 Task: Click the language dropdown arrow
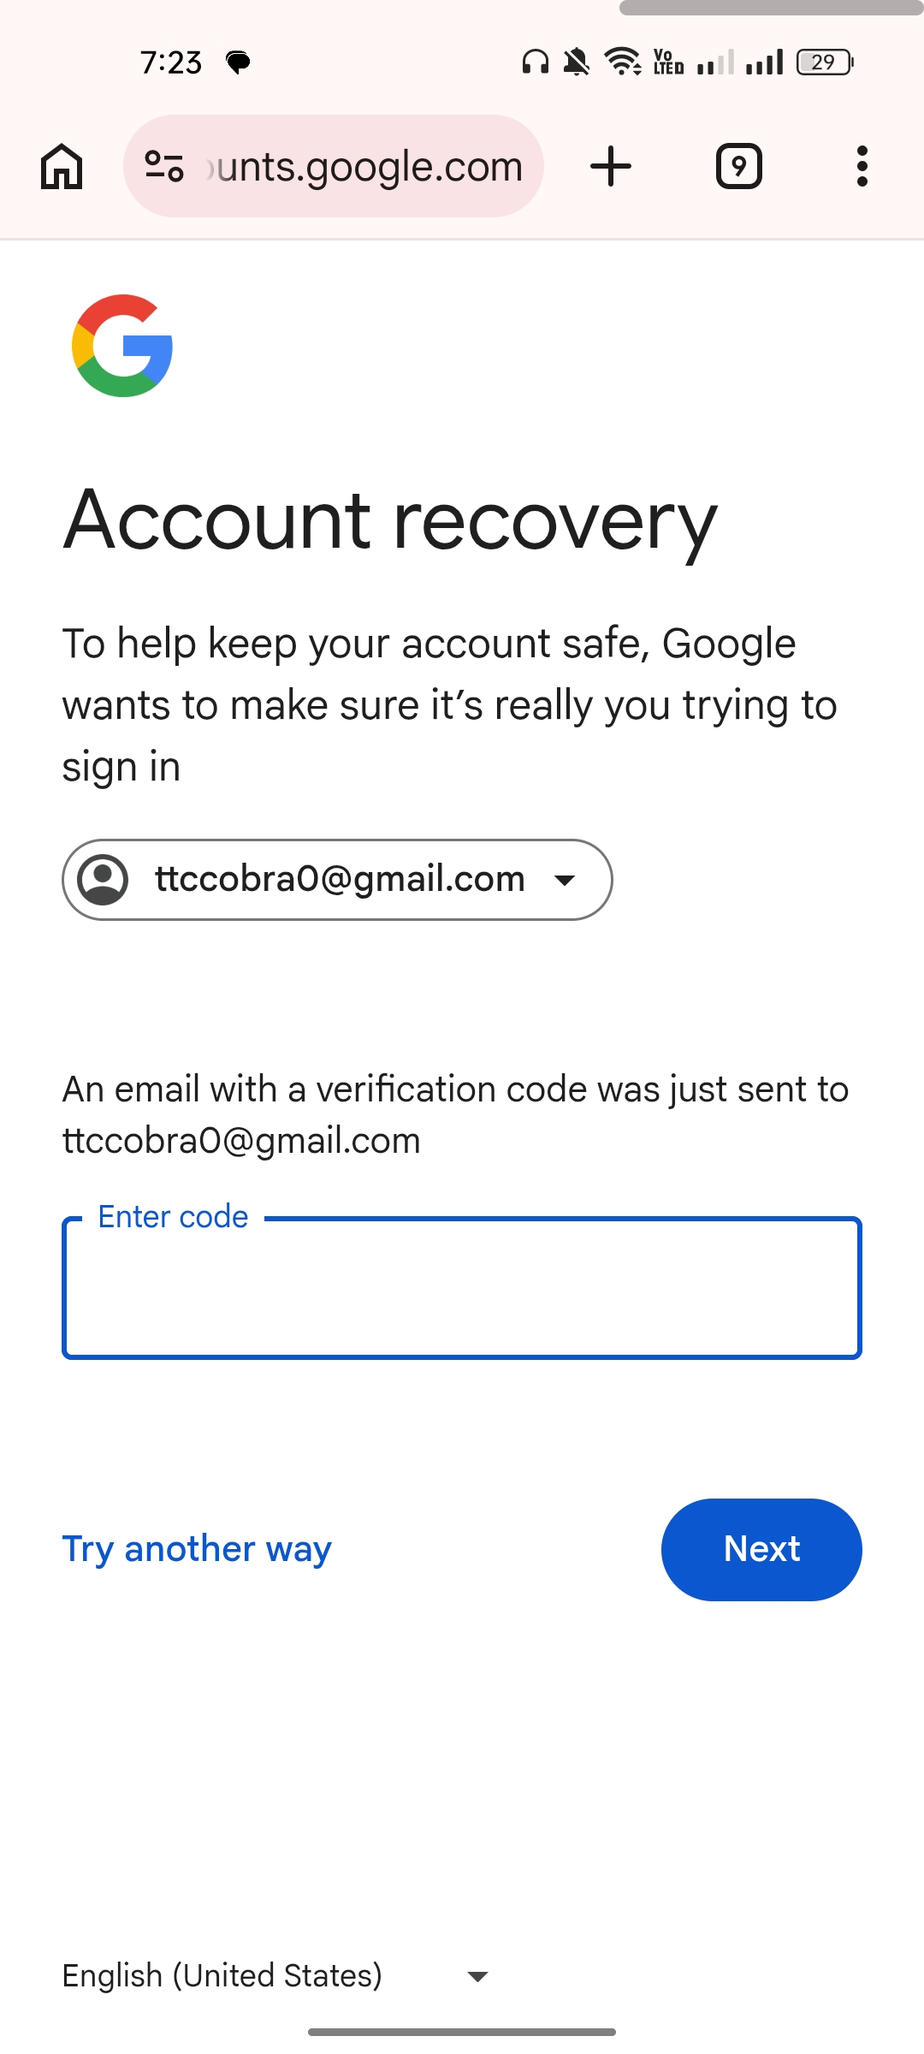coord(477,1976)
